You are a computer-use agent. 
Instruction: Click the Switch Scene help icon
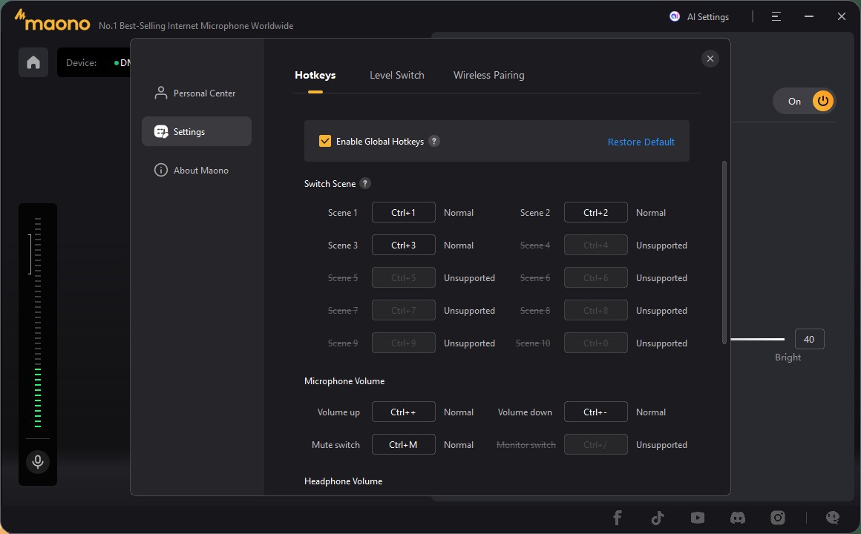pyautogui.click(x=365, y=183)
